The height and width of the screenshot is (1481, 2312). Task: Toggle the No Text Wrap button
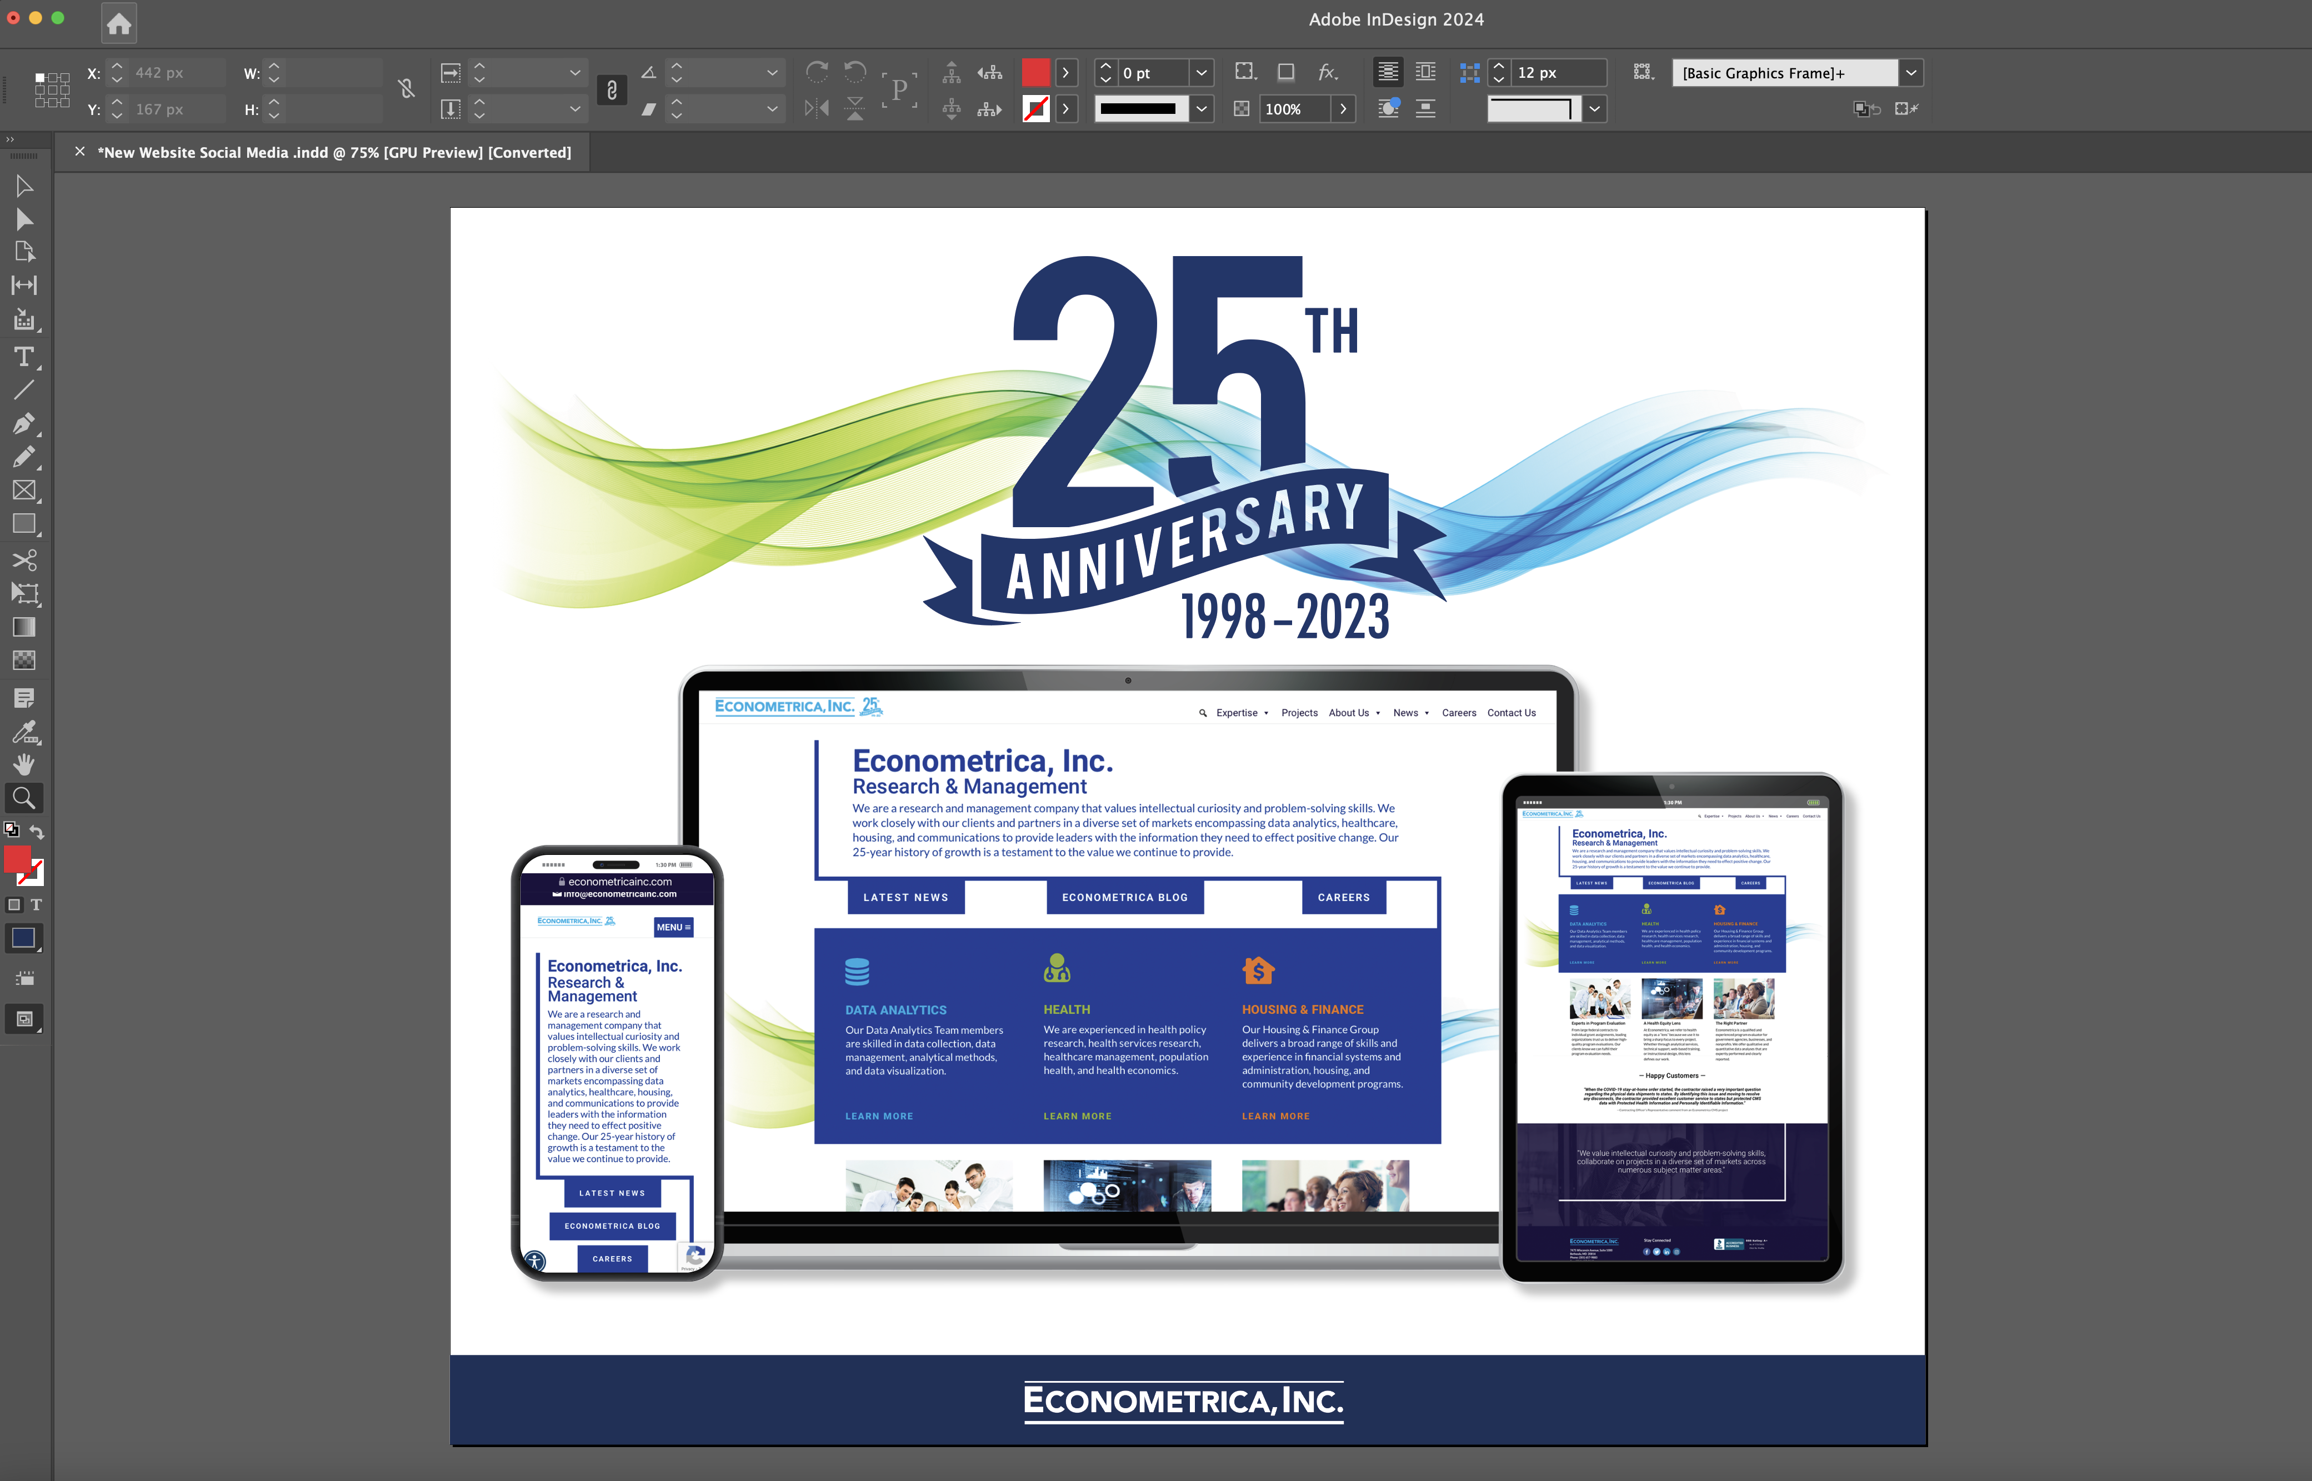(1388, 72)
